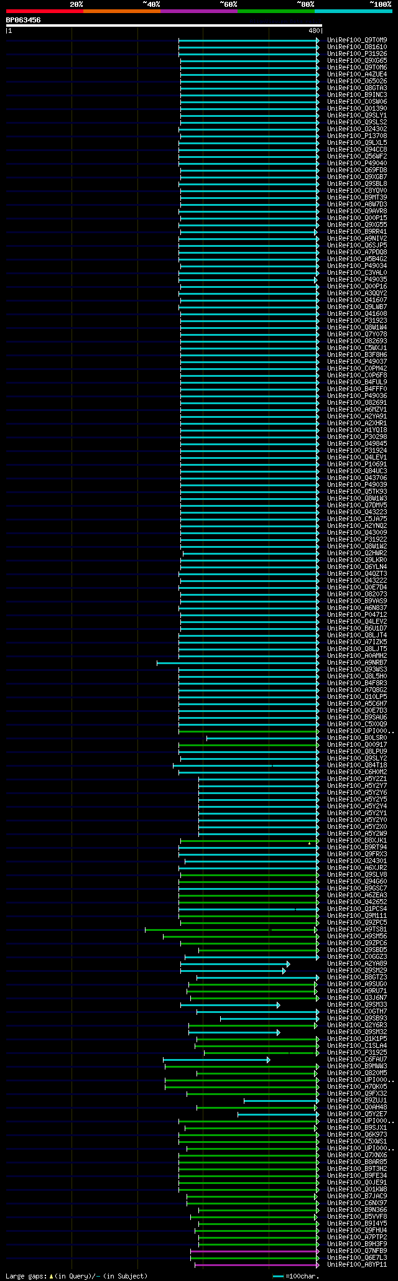The image size is (398, 1281).
Task: Select label UniRef100_Q9FRX3
Action: (357, 854)
